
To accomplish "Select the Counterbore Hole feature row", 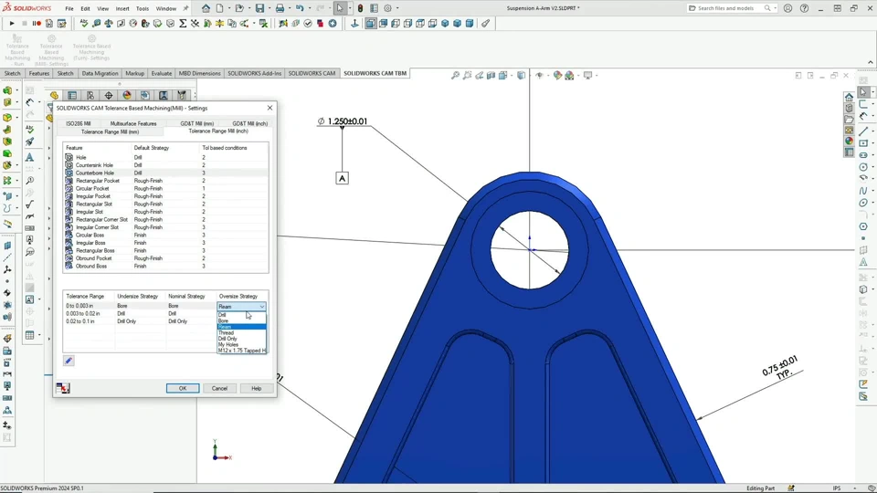I will [x=95, y=173].
